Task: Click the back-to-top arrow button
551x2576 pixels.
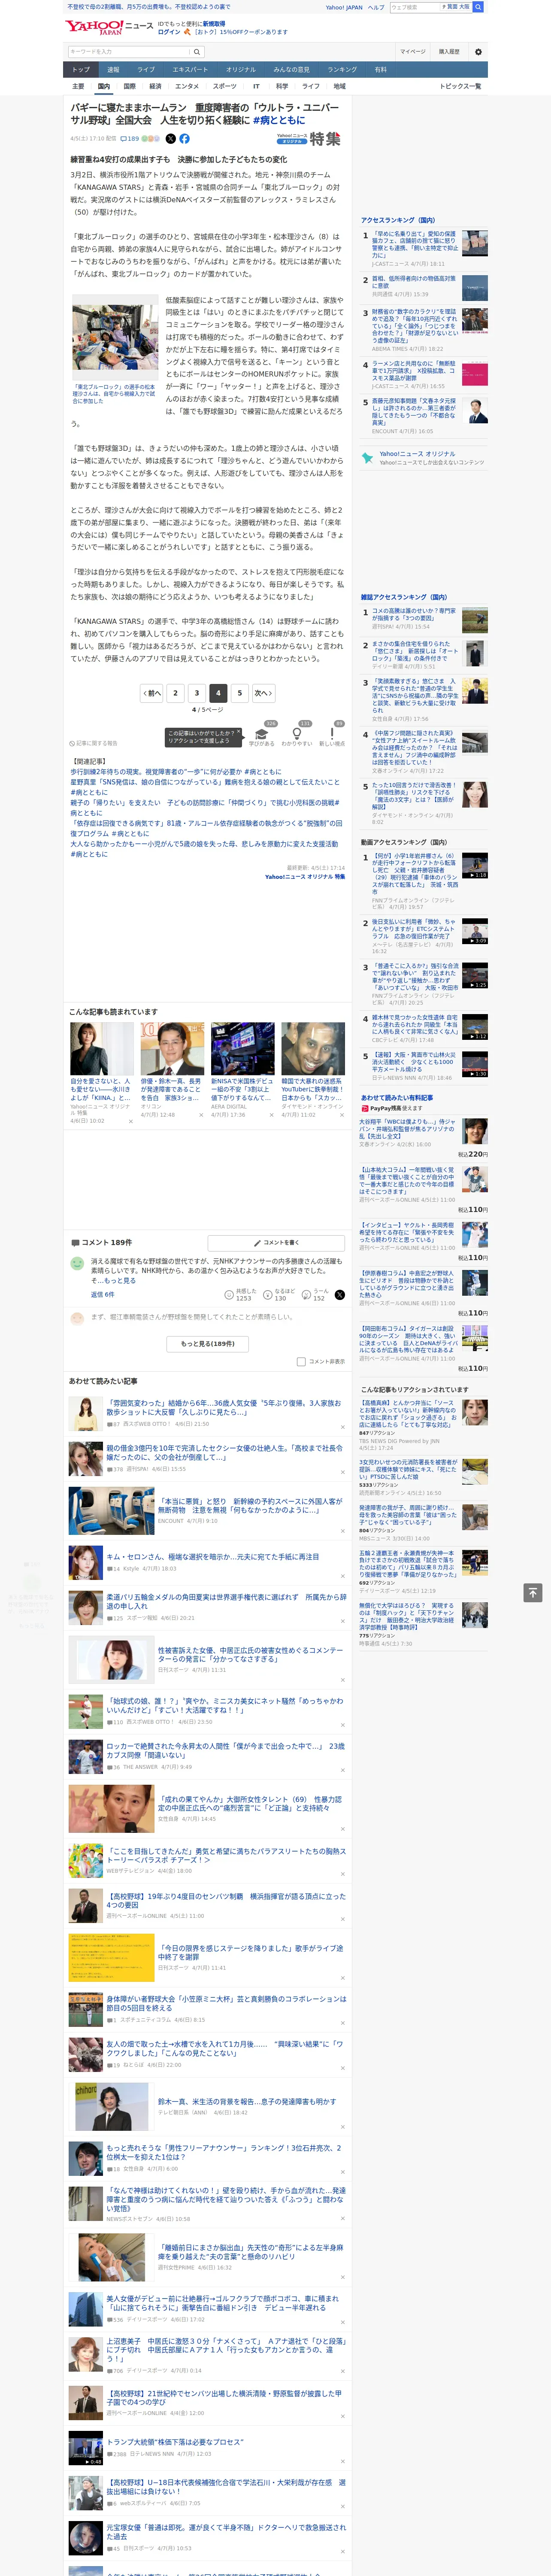Action: [x=533, y=1593]
